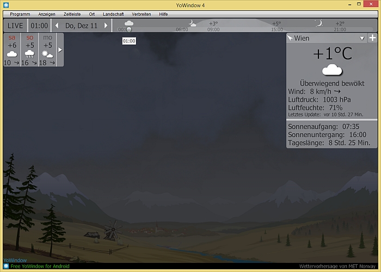The image size is (381, 272).
Task: Click the Wind: 8 km/h line
Action: (x=314, y=91)
